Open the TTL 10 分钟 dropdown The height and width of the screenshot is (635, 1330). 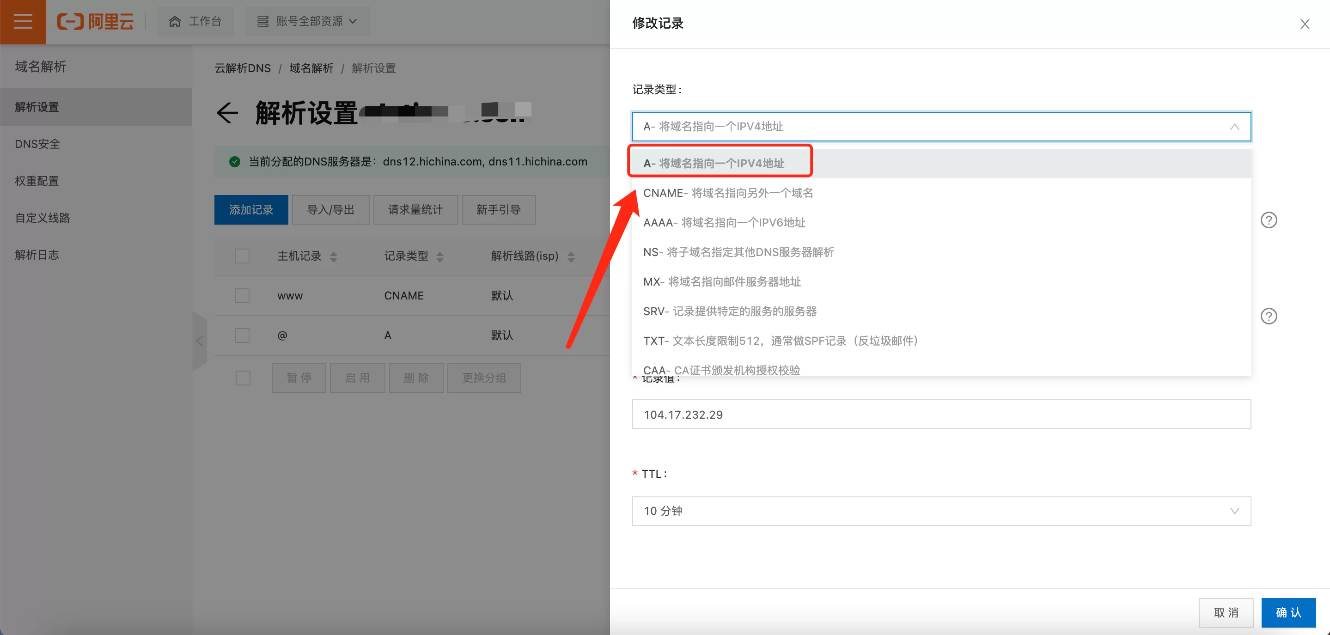(x=941, y=511)
